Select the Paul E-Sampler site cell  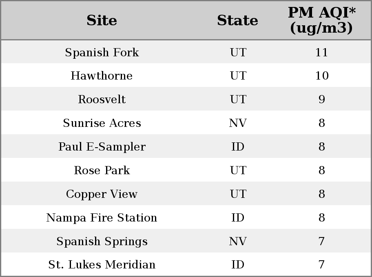[102, 147]
